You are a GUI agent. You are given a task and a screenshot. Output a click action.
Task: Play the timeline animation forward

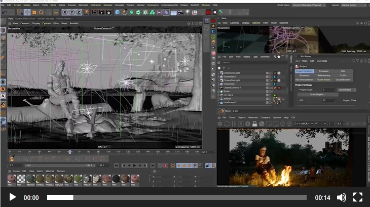pos(134,165)
